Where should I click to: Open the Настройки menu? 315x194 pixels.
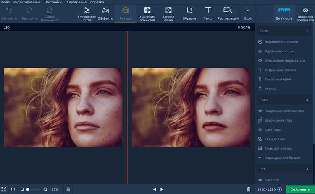coord(53,2)
